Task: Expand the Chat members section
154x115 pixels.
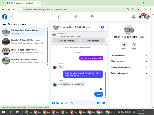Action: (129, 61)
